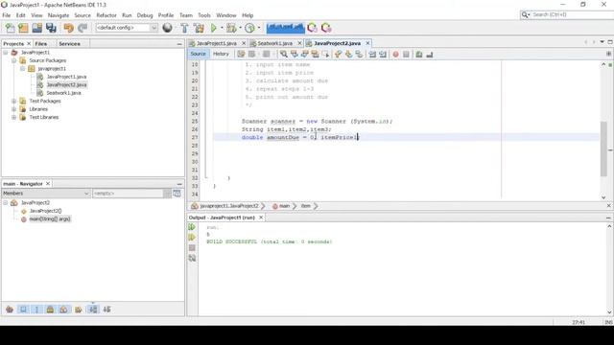This screenshot has height=345, width=614.
Task: Collapse the JavaProject1 project node
Action: tap(6, 53)
